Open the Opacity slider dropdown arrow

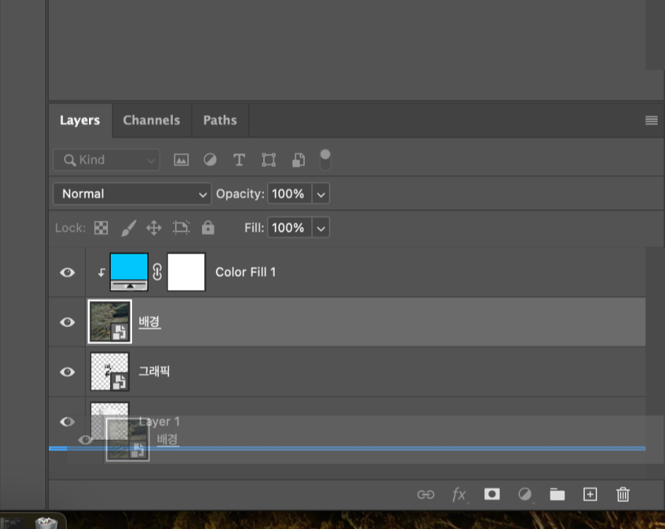click(321, 194)
